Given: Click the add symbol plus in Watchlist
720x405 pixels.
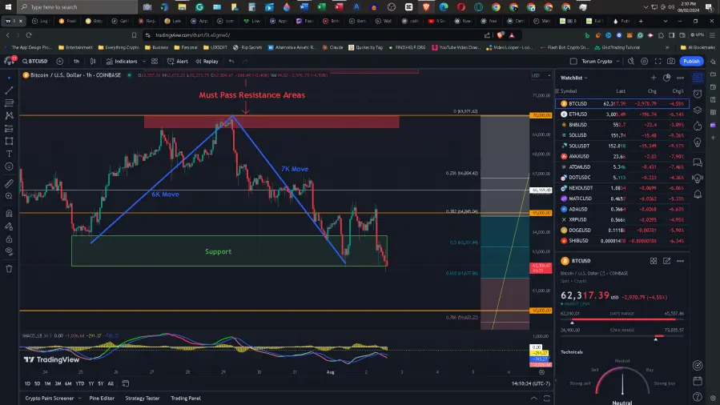Looking at the screenshot, I should pyautogui.click(x=654, y=78).
